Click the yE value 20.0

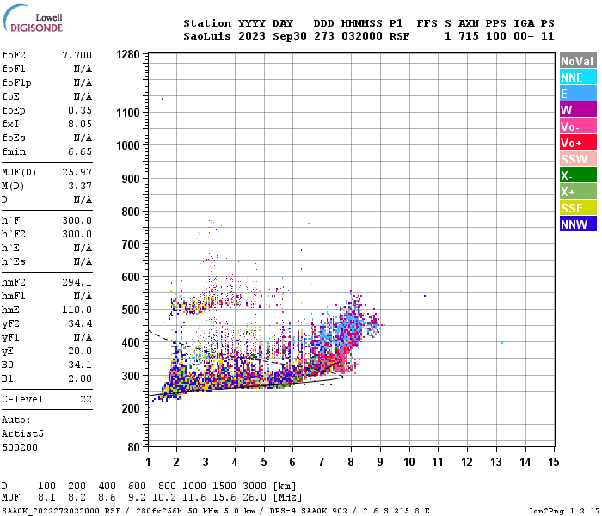[x=80, y=351]
